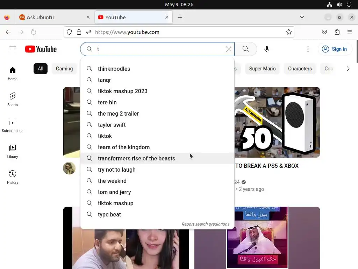Screen dimensions: 358x269
Task: Choose suggestion type beat
Action: 157,214
